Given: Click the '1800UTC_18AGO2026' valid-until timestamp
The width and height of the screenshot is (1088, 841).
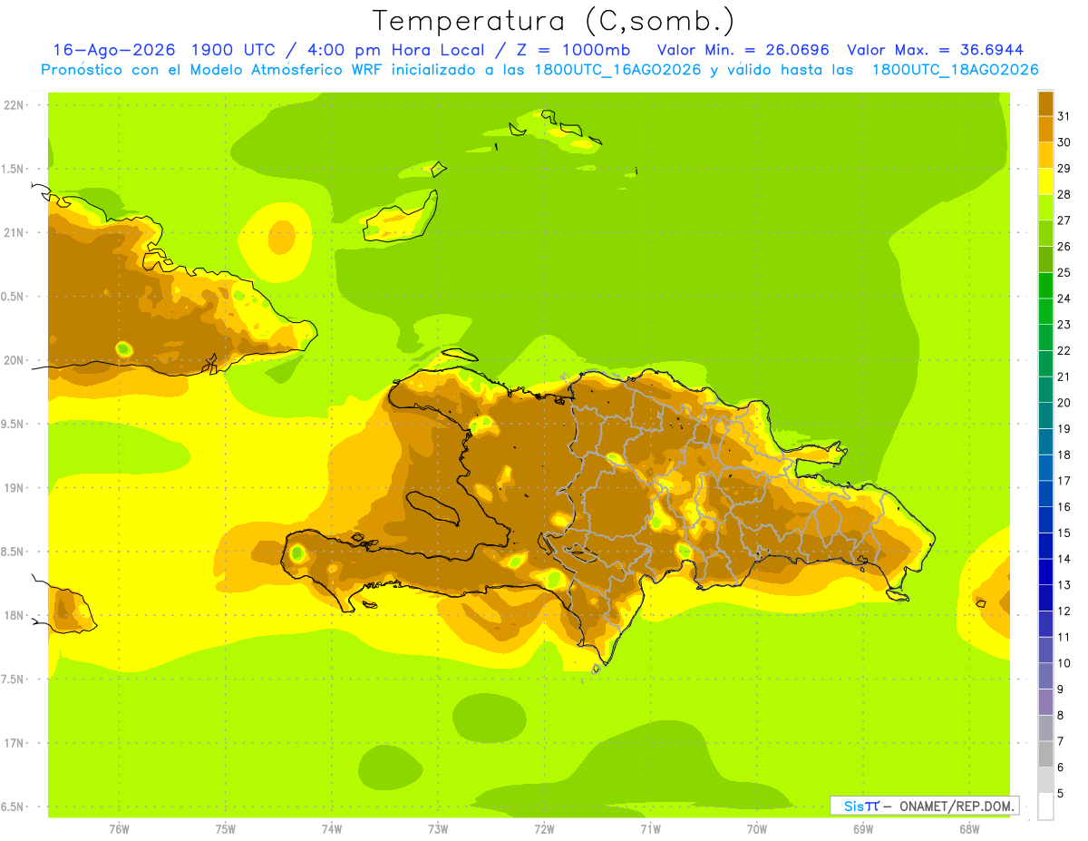Looking at the screenshot, I should [956, 70].
